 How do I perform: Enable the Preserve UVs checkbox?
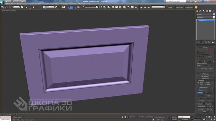click(x=199, y=87)
